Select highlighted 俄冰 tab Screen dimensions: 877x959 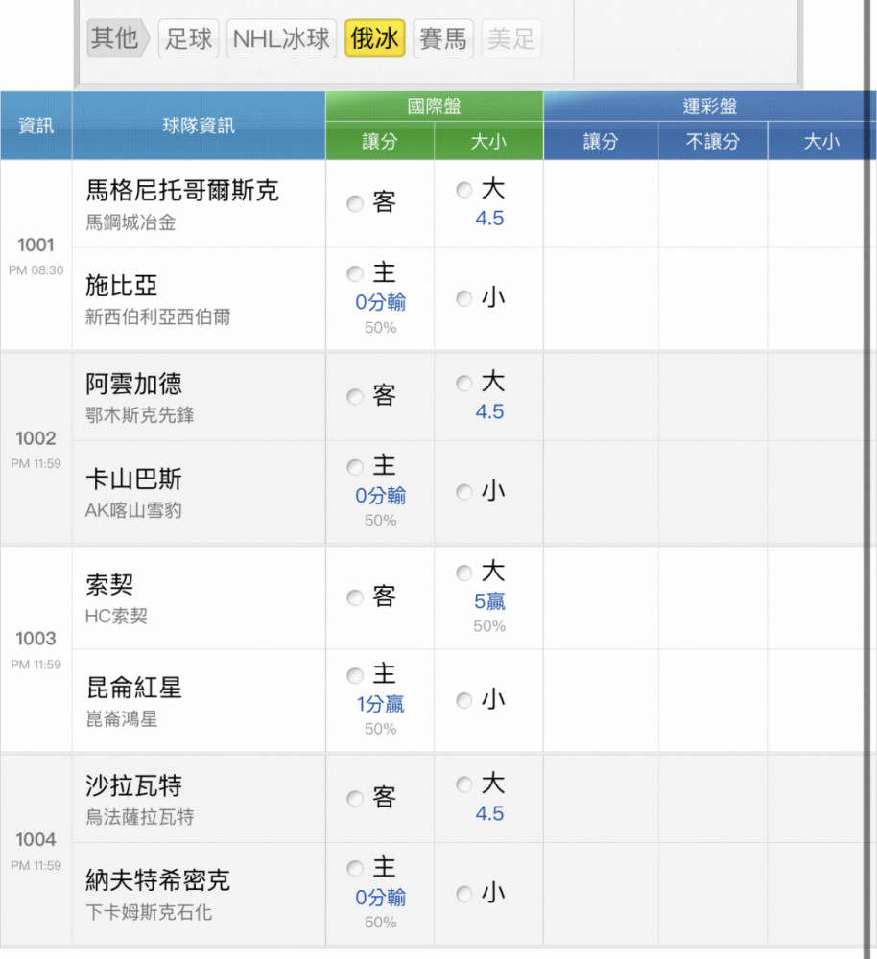[x=374, y=38]
